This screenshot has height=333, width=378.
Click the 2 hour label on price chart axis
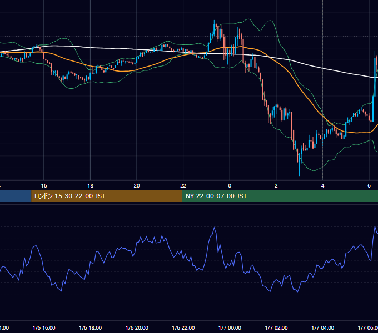[276, 186]
